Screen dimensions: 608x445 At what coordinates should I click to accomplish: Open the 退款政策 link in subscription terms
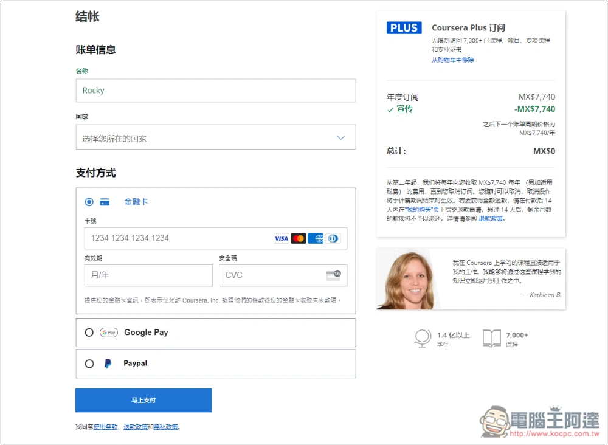491,219
